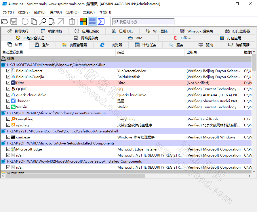This screenshot has height=212, width=257.
Task: Click horizontal scrollbar right arrow
Action: 249,176
